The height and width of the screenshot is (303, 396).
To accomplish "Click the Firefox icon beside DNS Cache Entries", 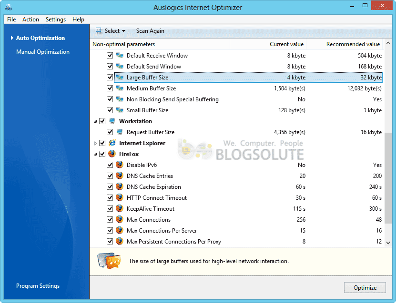I will pyautogui.click(x=120, y=176).
